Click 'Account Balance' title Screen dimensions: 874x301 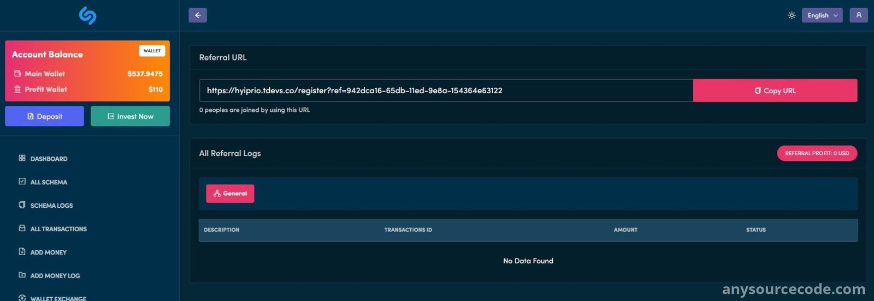[48, 55]
